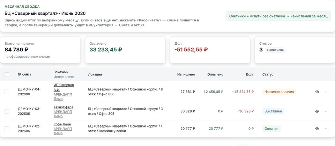View invoice ДЕМО-КУ-04-202606 via eye icon
Image resolution: width=335 pixels, height=146 pixels.
click(317, 92)
